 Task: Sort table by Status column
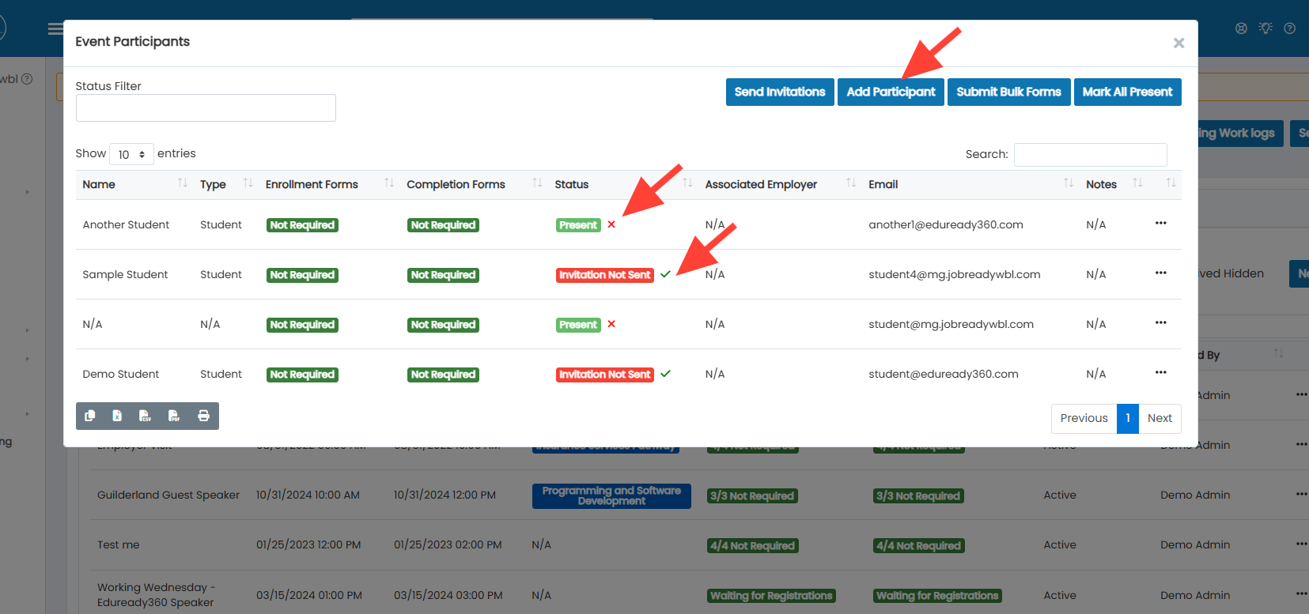(623, 184)
